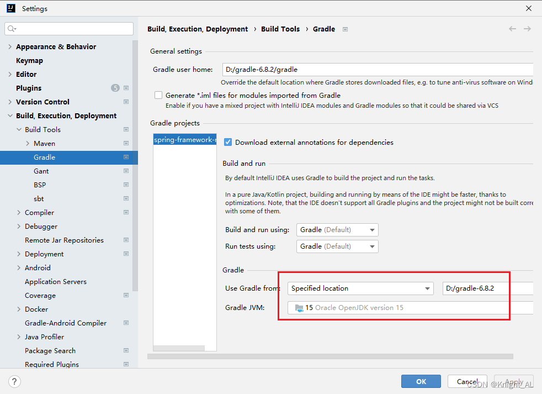The height and width of the screenshot is (394, 542).
Task: Click the Cancel button
Action: (467, 381)
